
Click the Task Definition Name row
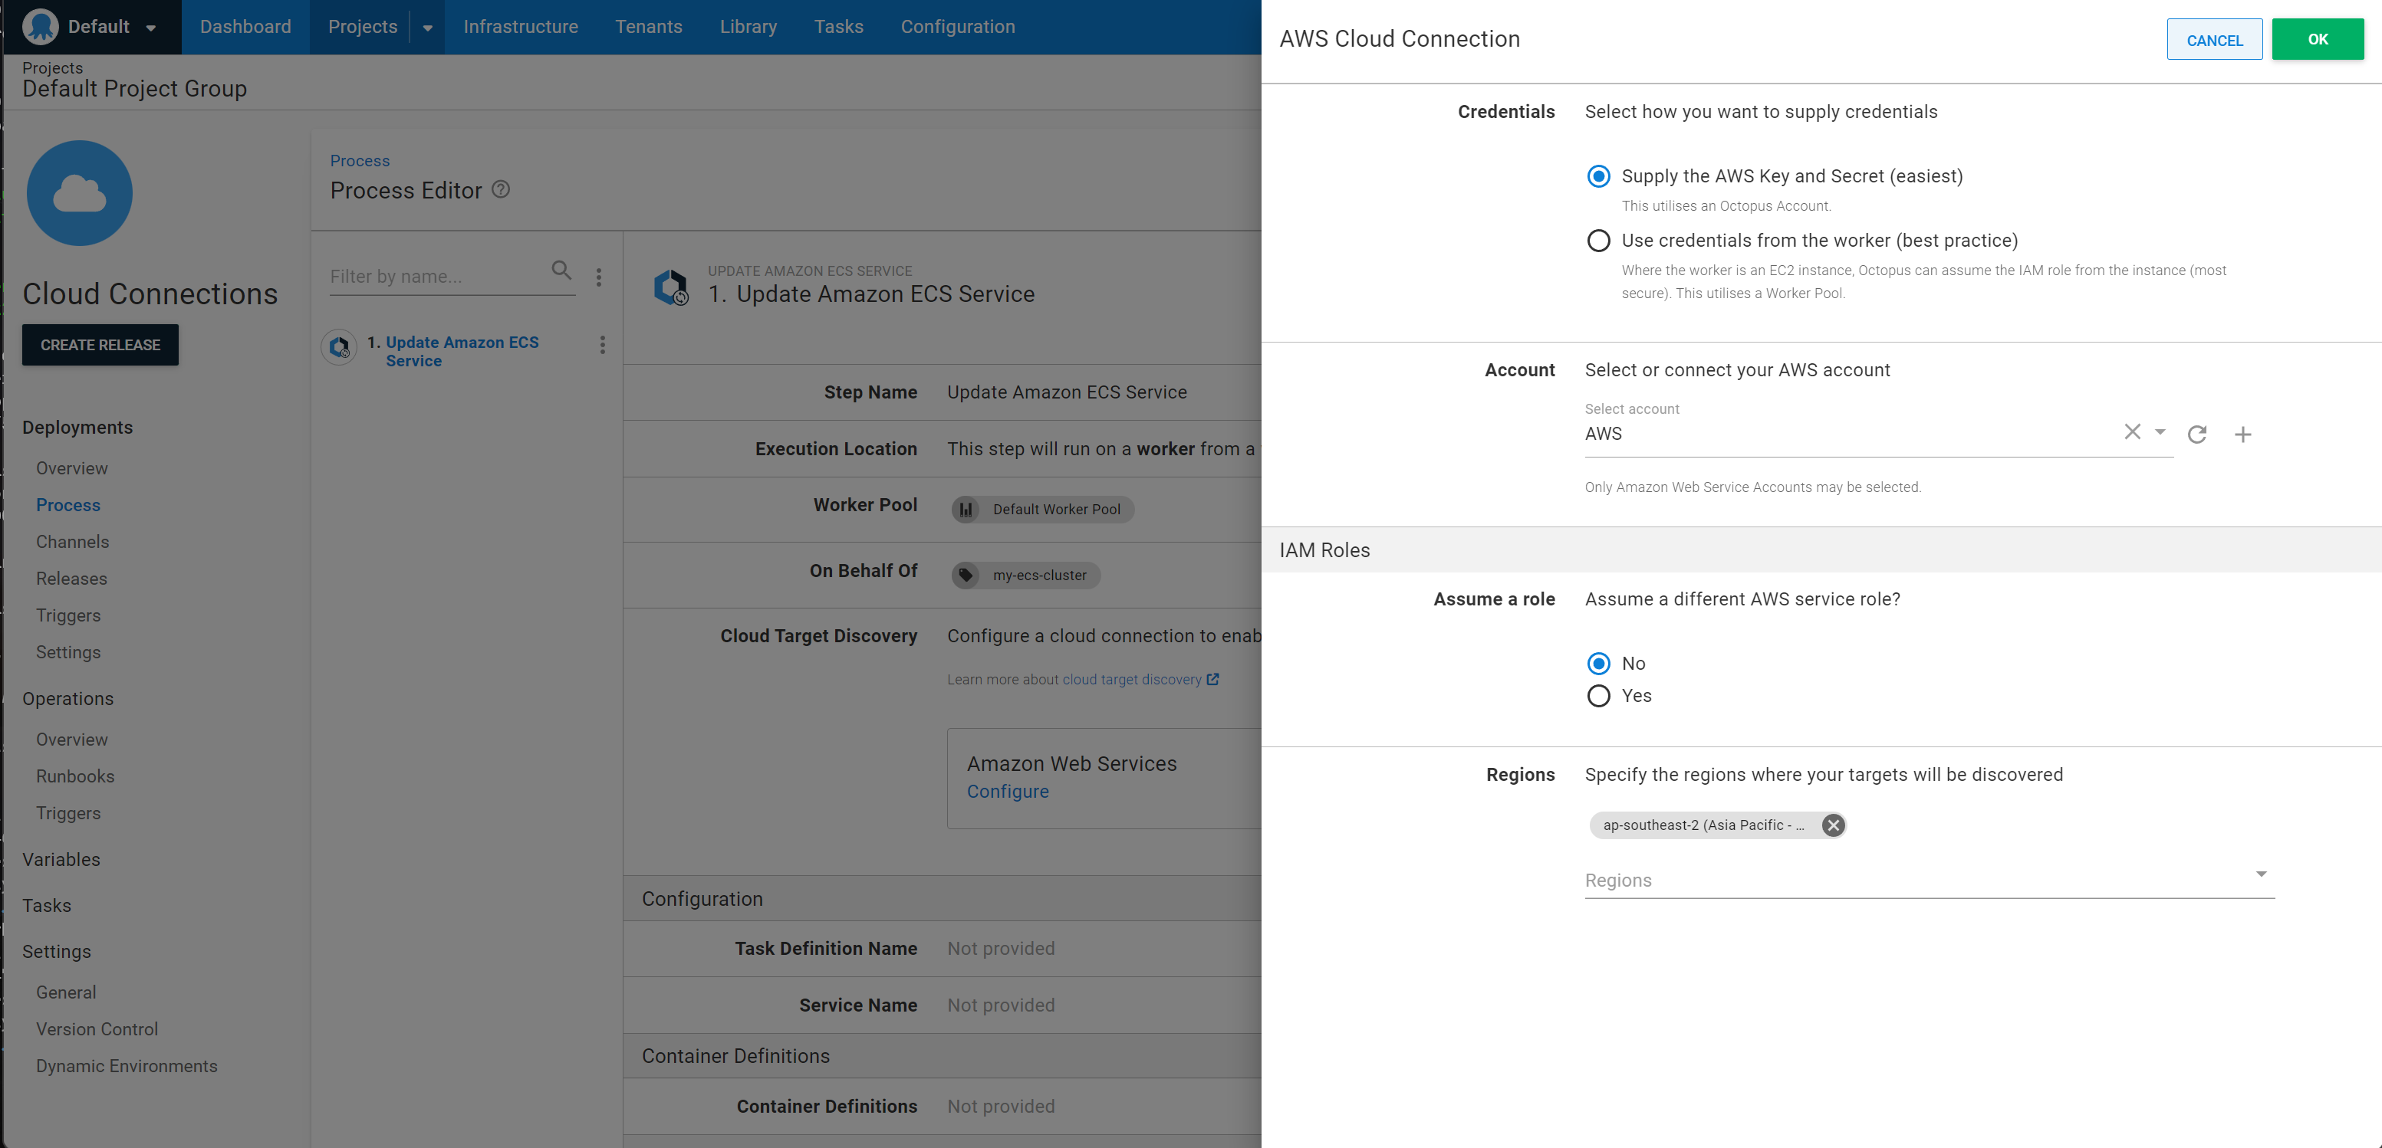[x=943, y=950]
